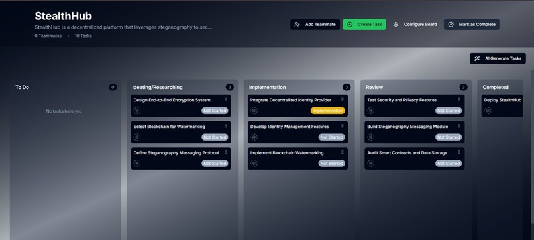Open menu dots on Define Steganography Messaging Protocol
The image size is (534, 240).
[225, 152]
